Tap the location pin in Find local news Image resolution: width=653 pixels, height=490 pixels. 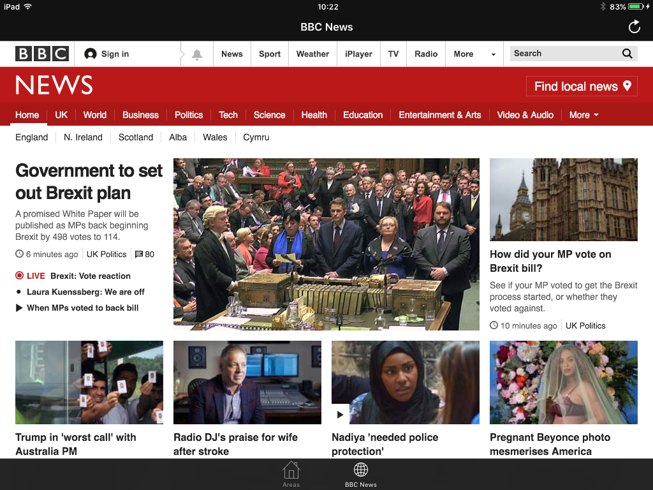pos(627,86)
